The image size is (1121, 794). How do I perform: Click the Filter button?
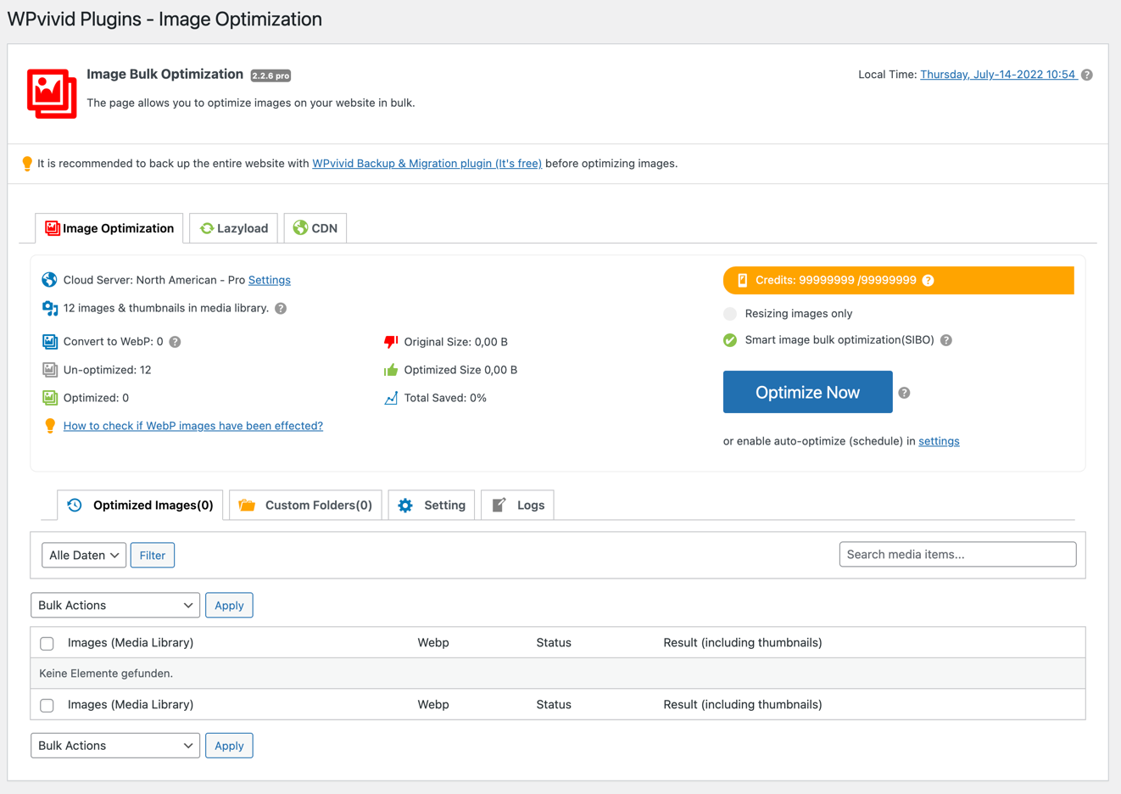tap(153, 555)
